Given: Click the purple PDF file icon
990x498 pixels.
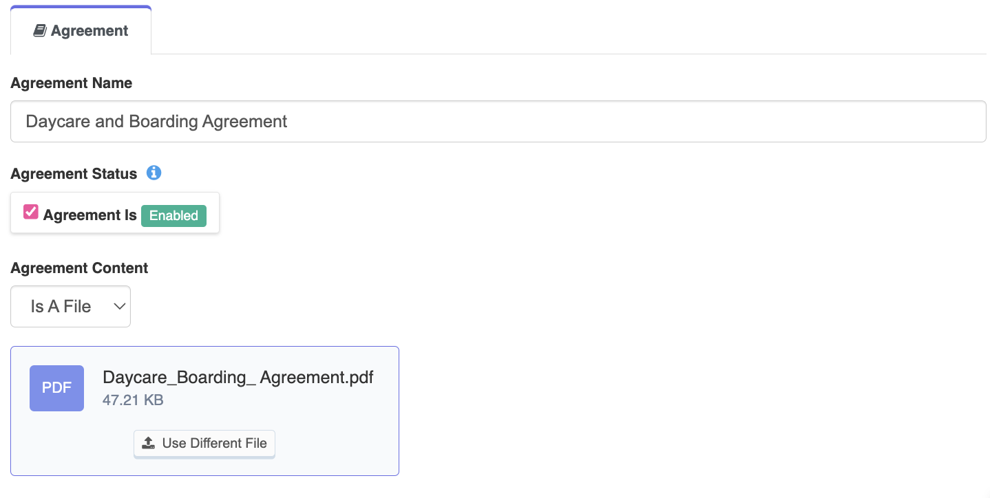Looking at the screenshot, I should pos(56,388).
